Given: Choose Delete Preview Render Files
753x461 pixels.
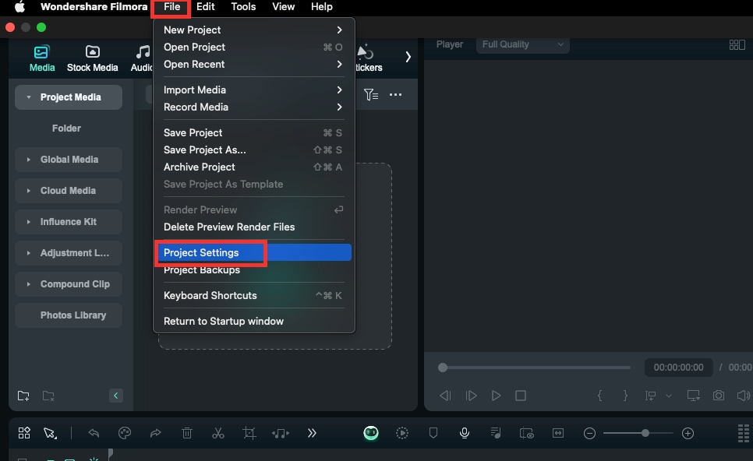Looking at the screenshot, I should click(x=253, y=227).
